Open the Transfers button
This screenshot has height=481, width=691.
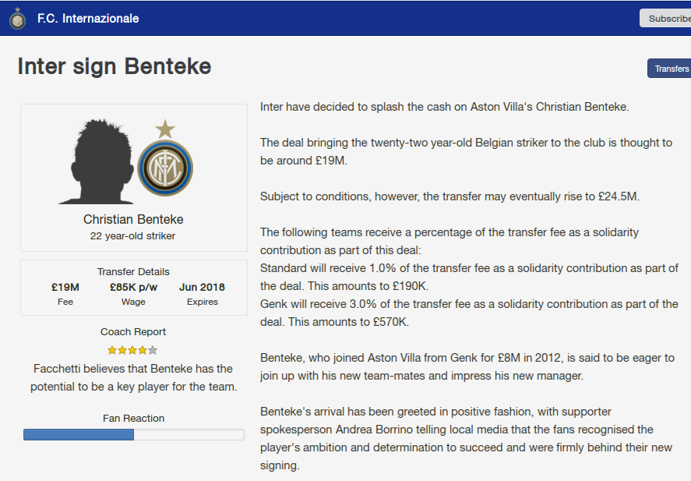point(670,69)
